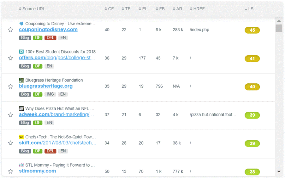
Task: Click the DEL tag on couponingtodisney row
Action: [x=50, y=38]
